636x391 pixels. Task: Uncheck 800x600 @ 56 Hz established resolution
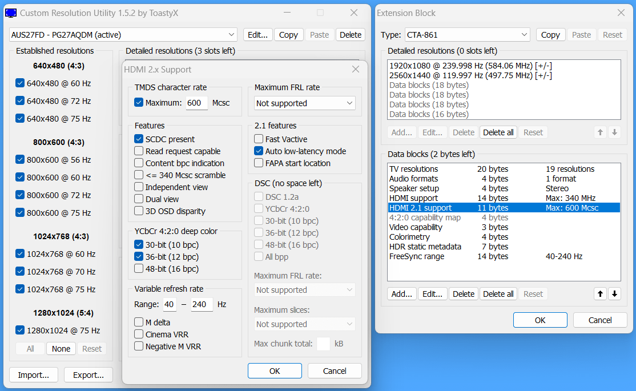[x=20, y=160]
